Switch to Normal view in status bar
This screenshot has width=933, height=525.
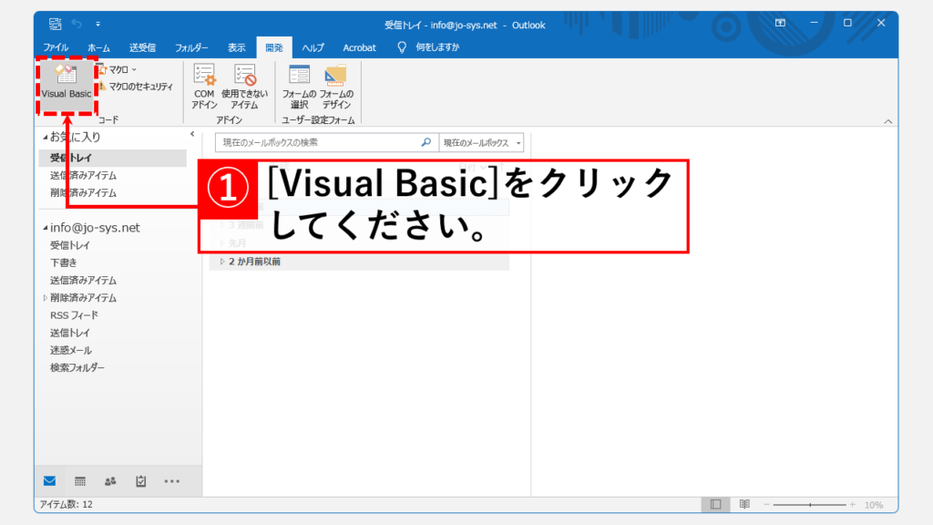point(715,504)
